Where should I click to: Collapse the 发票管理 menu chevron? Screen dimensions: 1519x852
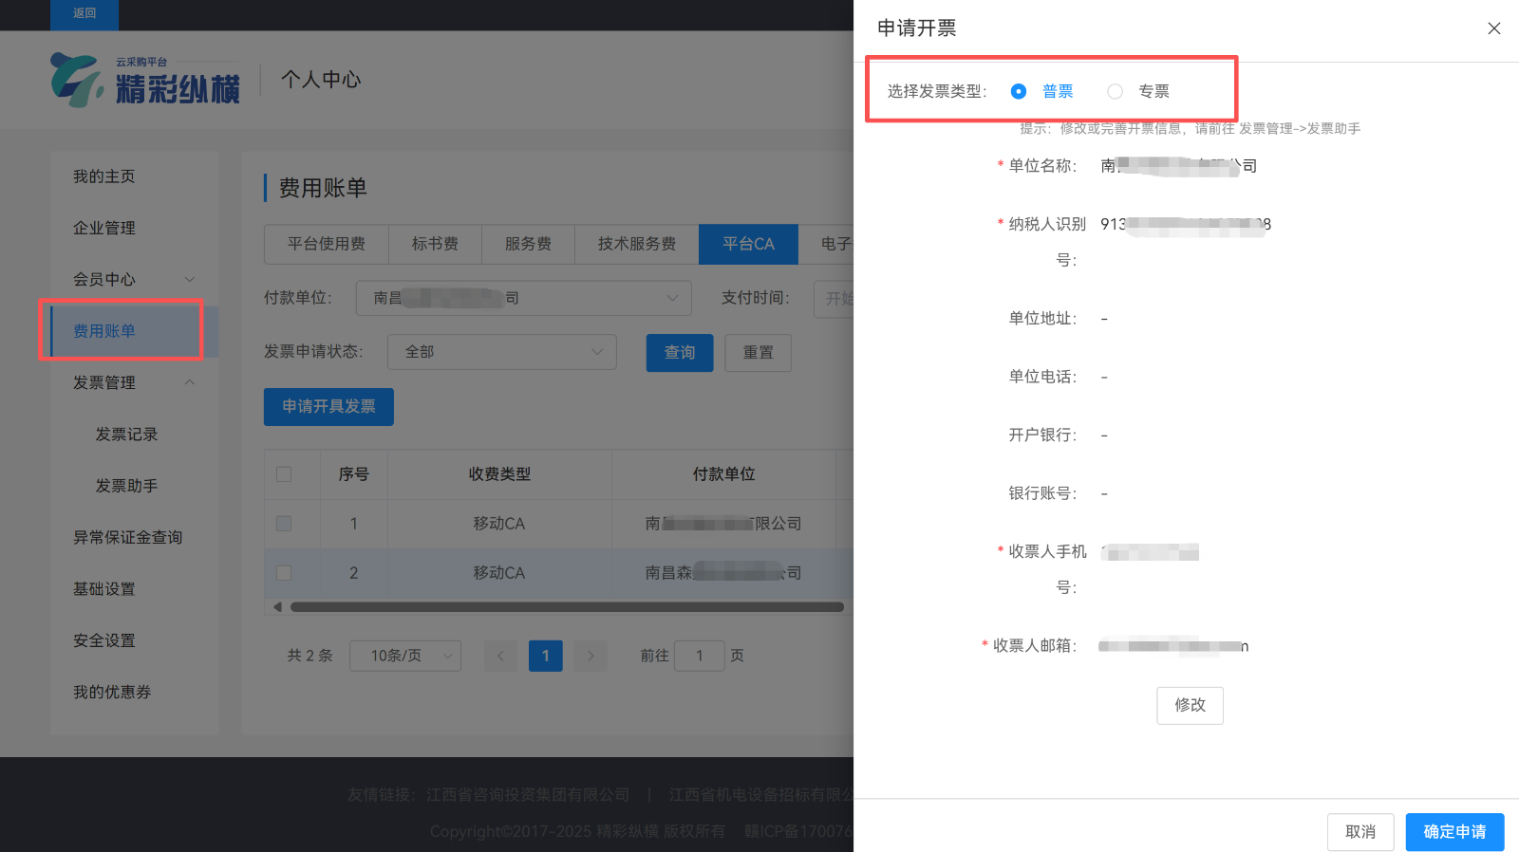[190, 382]
